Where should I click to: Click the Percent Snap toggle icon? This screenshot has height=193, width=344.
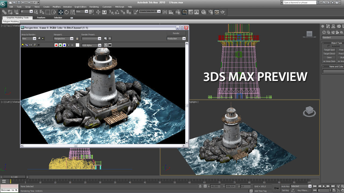click(x=123, y=12)
